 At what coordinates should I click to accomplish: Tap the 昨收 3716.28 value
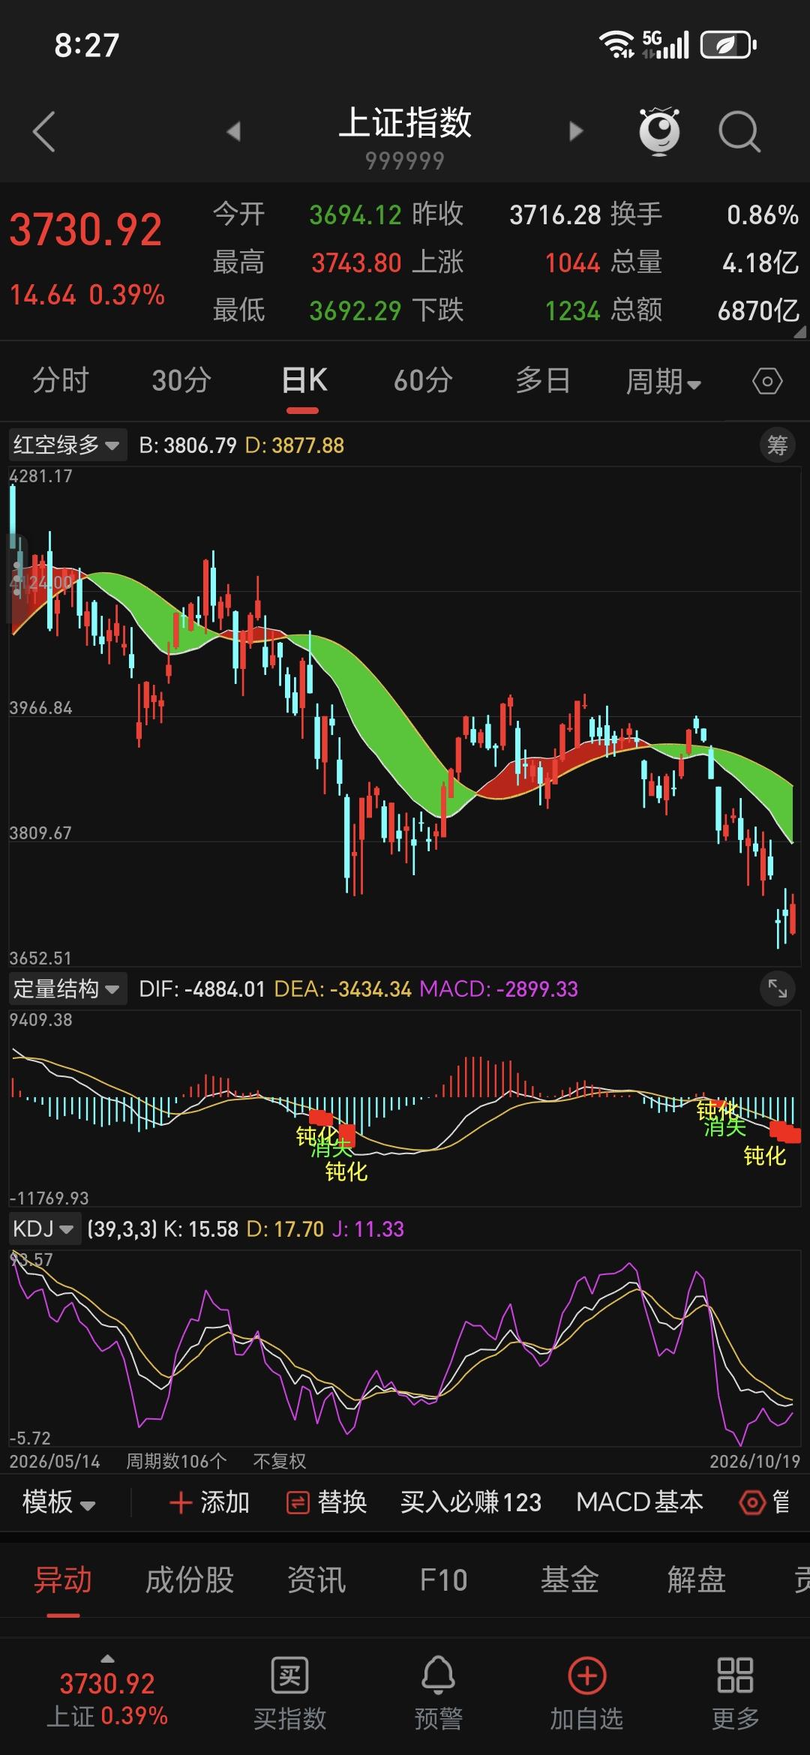click(555, 215)
